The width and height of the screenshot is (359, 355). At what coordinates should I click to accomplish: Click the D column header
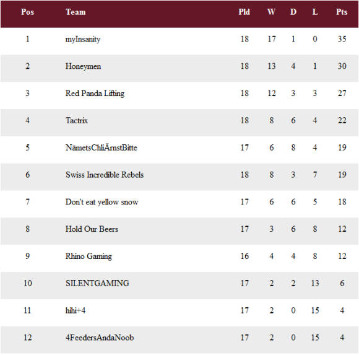(293, 12)
